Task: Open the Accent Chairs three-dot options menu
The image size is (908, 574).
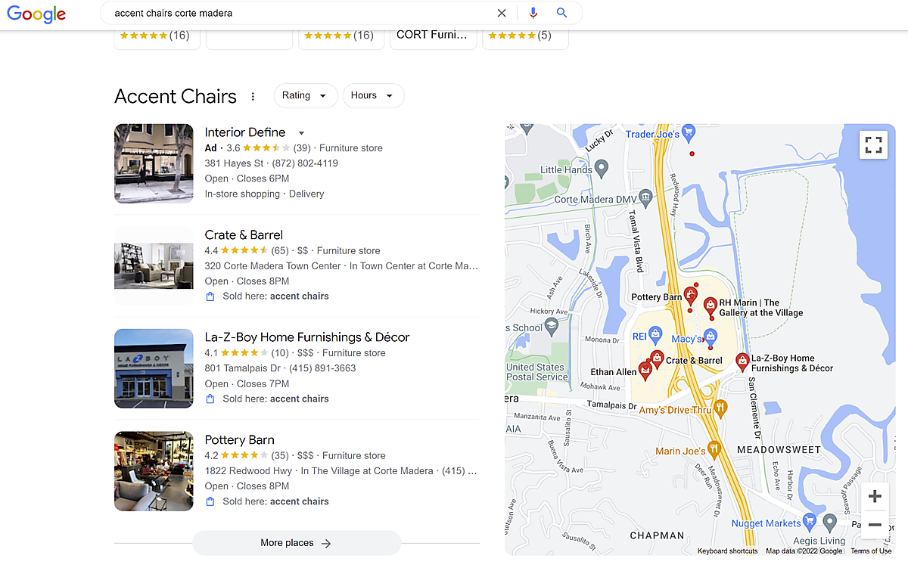Action: (253, 97)
